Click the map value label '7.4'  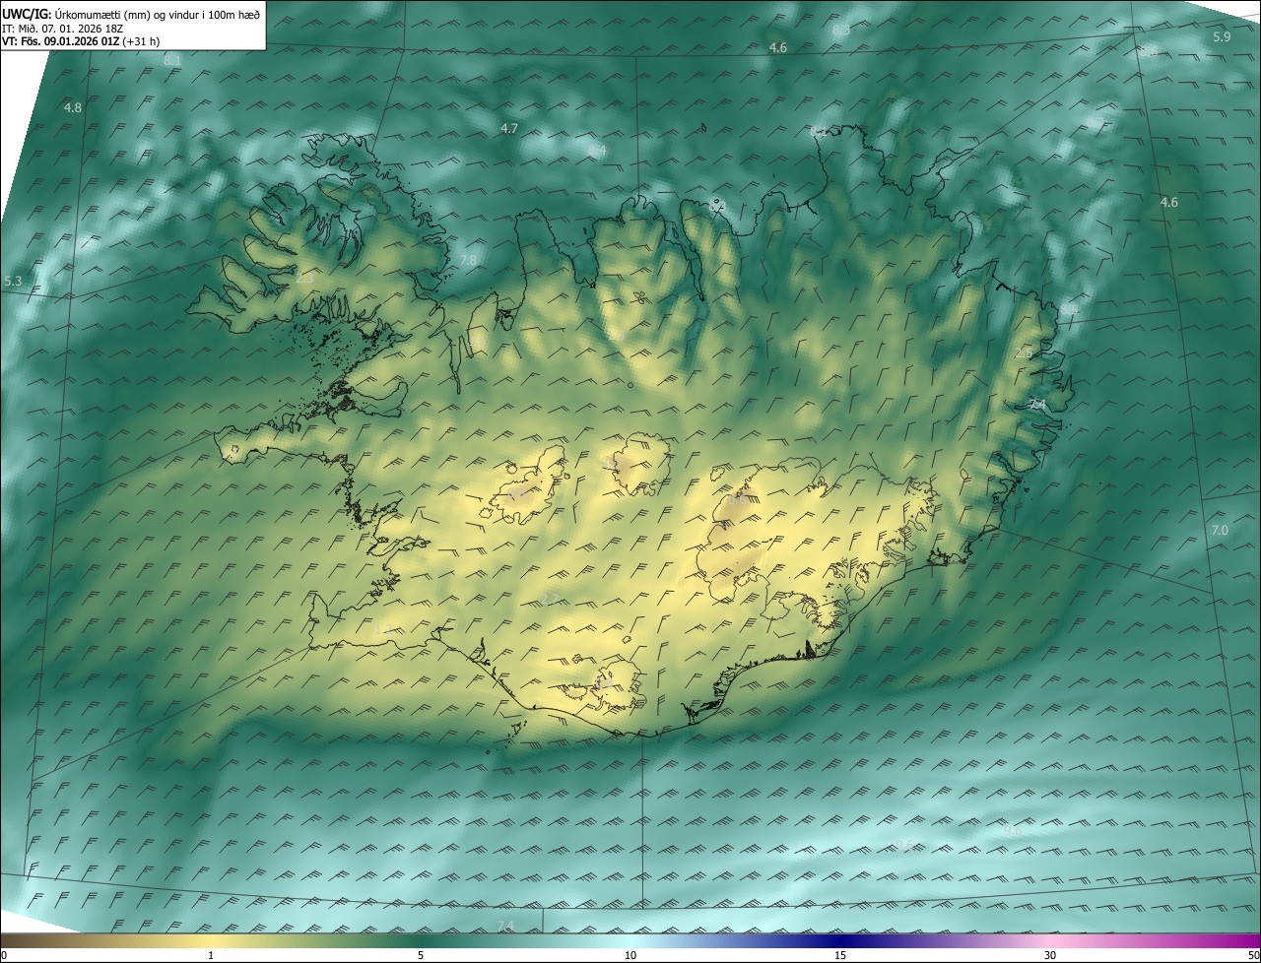505,926
